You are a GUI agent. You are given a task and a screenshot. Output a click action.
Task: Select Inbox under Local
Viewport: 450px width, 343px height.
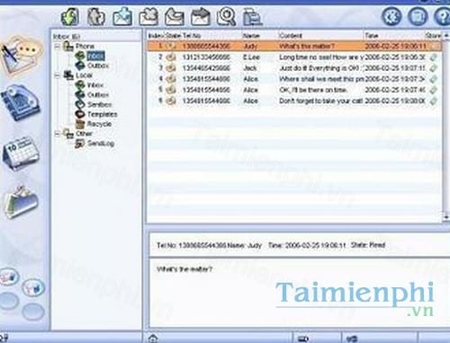[x=95, y=85]
